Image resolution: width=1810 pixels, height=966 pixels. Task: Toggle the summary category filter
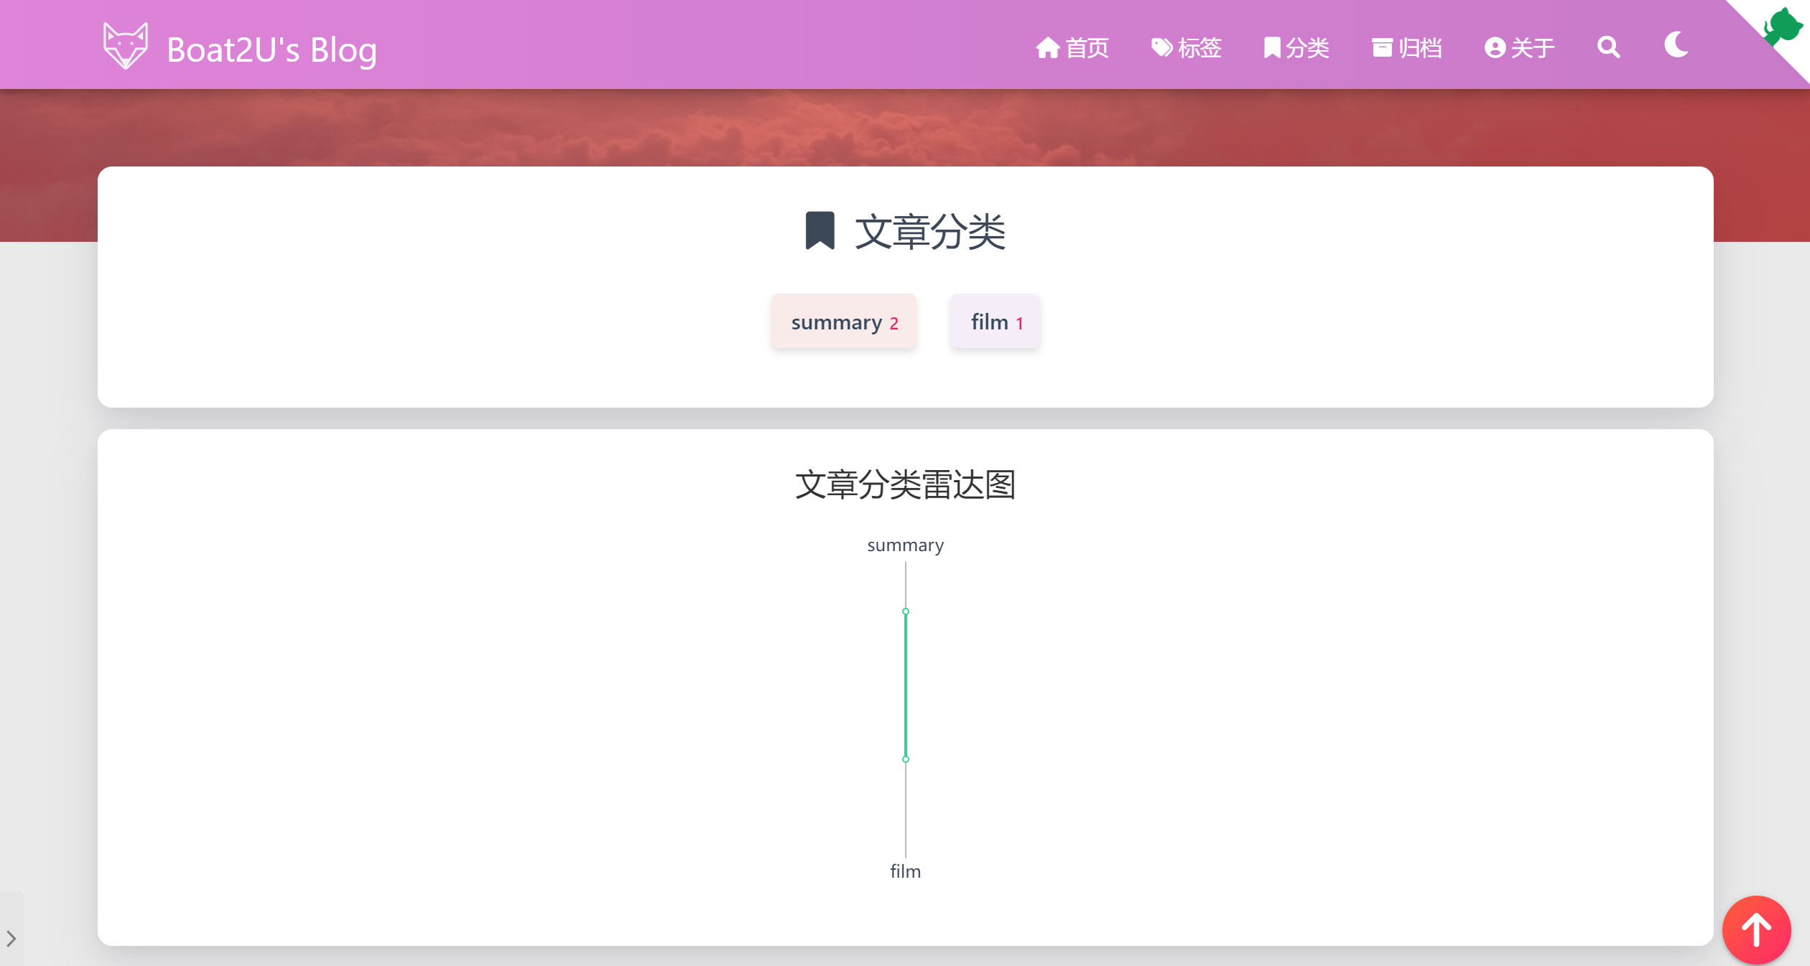tap(843, 322)
